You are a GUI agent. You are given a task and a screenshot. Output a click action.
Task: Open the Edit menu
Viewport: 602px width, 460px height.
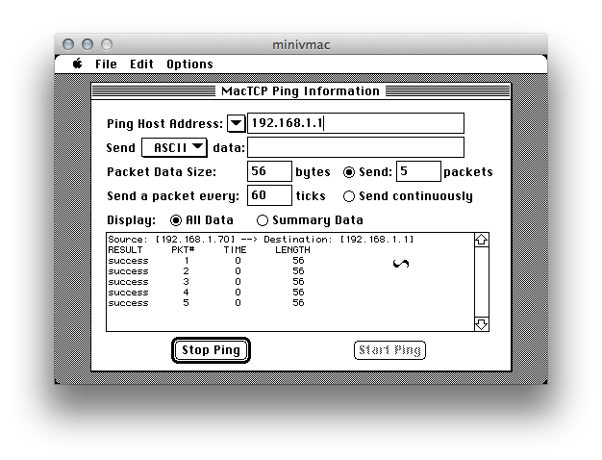click(x=141, y=64)
